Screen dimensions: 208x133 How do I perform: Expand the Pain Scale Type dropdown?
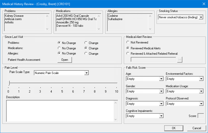(86, 73)
